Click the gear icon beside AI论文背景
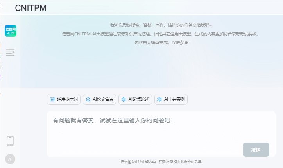The width and height of the screenshot is (283, 168). click(x=88, y=99)
